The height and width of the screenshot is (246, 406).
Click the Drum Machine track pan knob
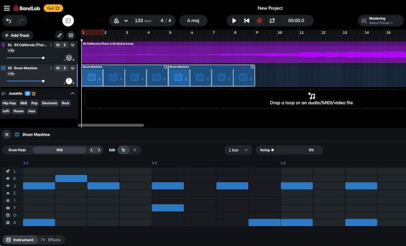tap(69, 81)
